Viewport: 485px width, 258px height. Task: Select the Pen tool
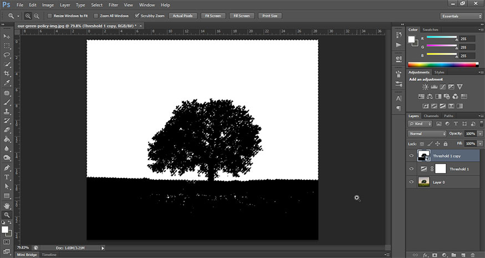7,168
